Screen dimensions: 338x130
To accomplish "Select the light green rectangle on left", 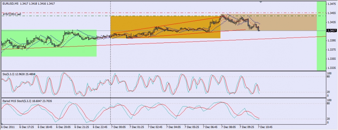I will point(49,43).
